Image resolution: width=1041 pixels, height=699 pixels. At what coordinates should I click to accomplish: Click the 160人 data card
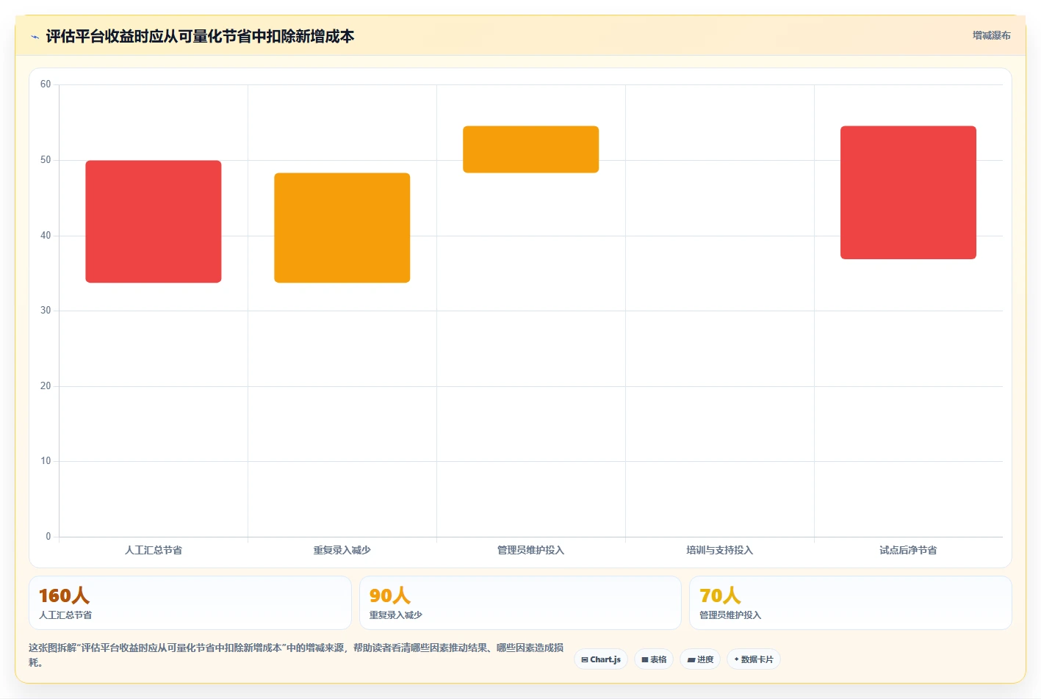coord(190,603)
